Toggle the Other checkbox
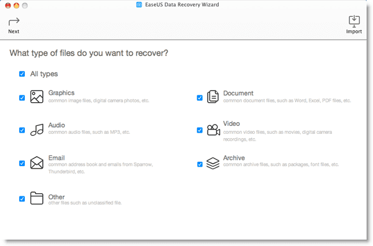This screenshot has height=246, width=373. tap(22, 199)
